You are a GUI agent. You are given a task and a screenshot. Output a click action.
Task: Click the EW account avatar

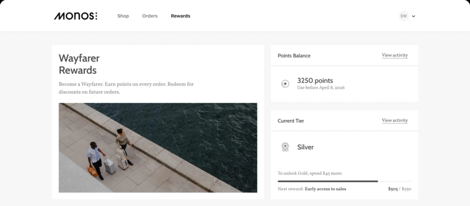404,16
